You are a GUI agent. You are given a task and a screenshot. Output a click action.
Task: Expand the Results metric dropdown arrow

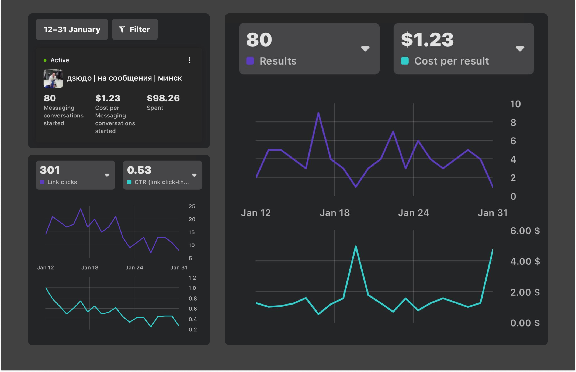[x=365, y=49]
